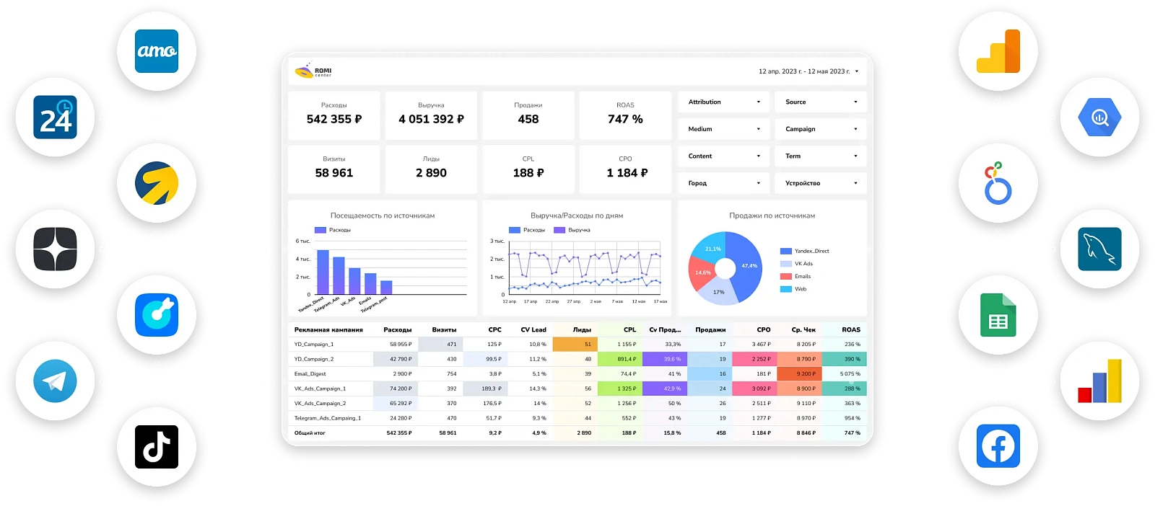Open the Facebook icon
This screenshot has height=506, width=1155.
998,446
